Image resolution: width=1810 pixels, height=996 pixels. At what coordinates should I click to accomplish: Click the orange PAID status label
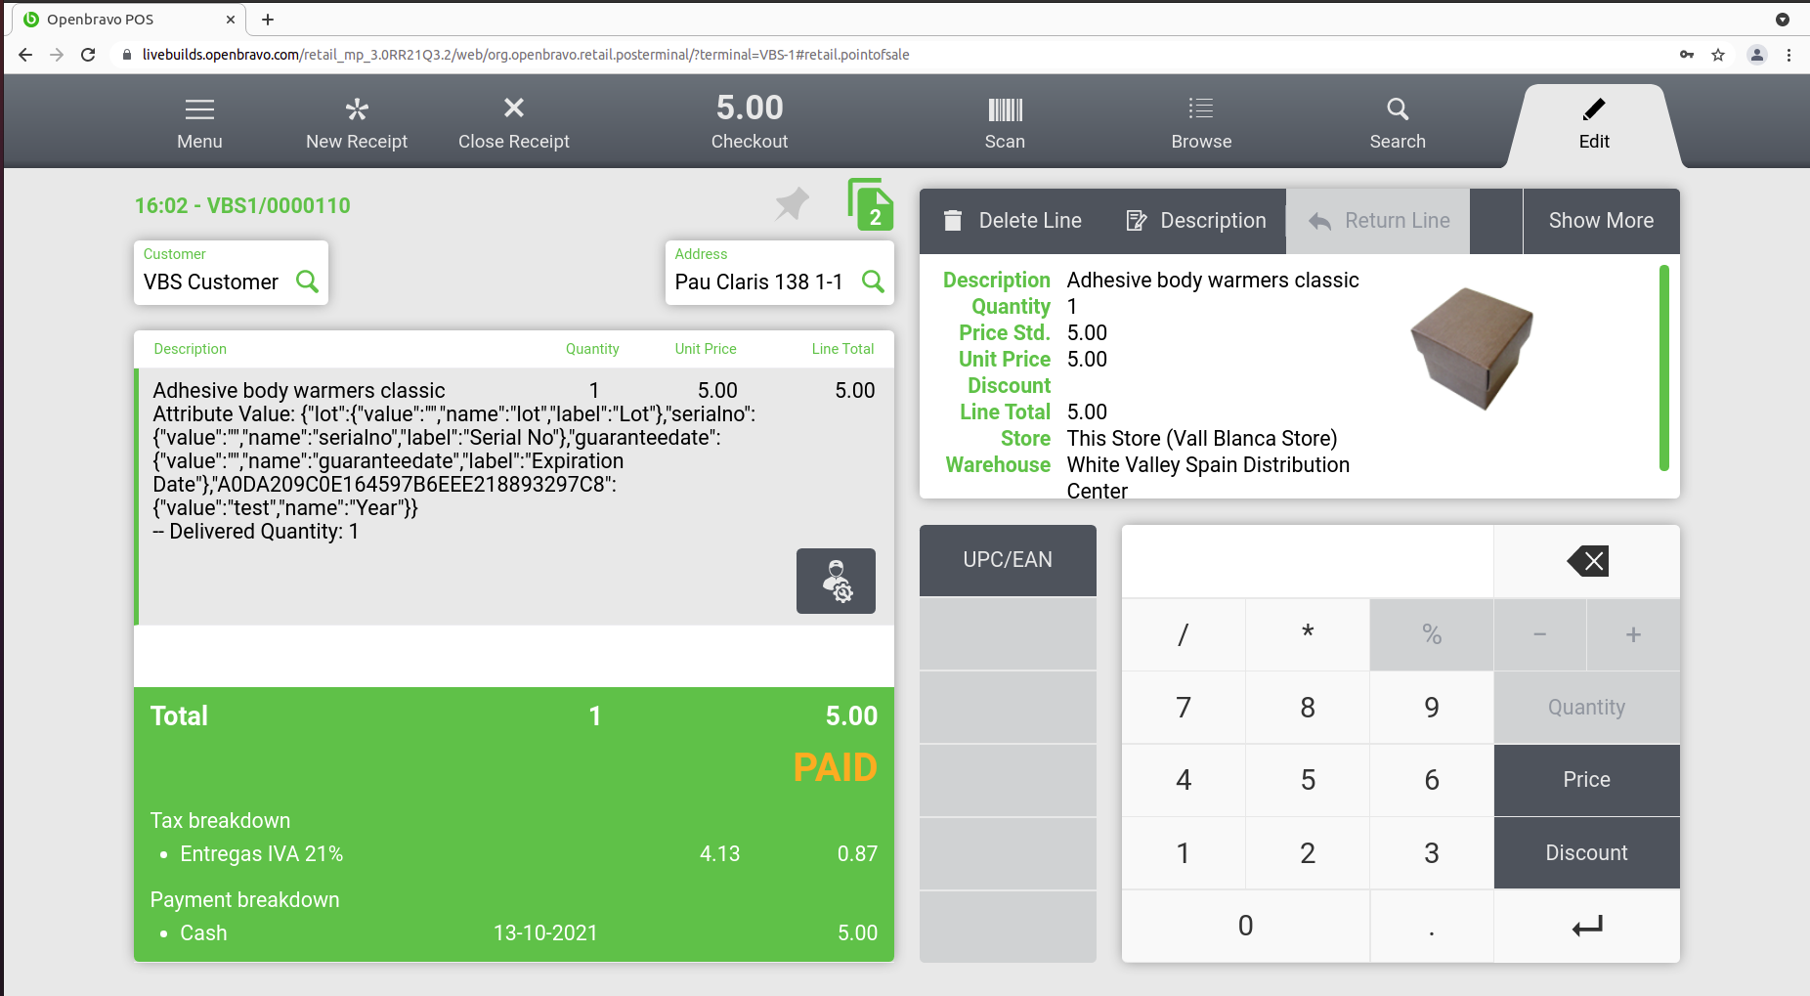[835, 767]
